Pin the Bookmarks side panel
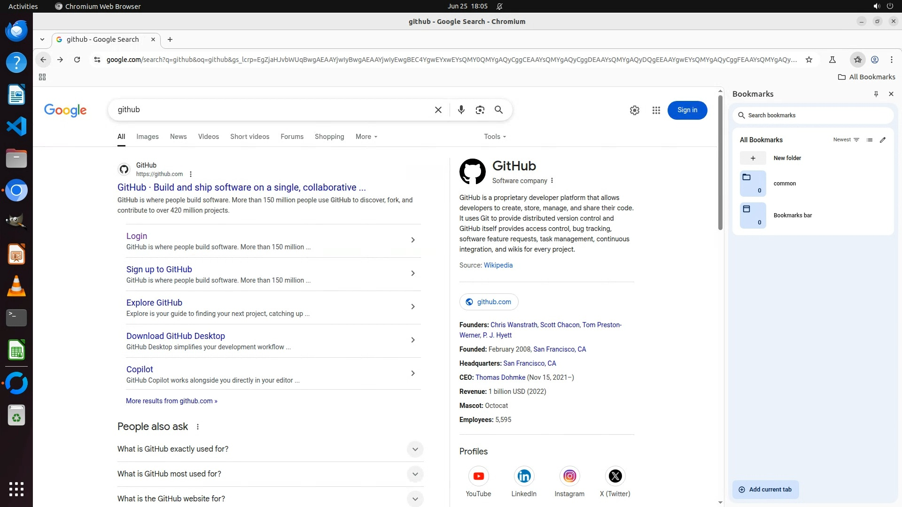 (876, 94)
